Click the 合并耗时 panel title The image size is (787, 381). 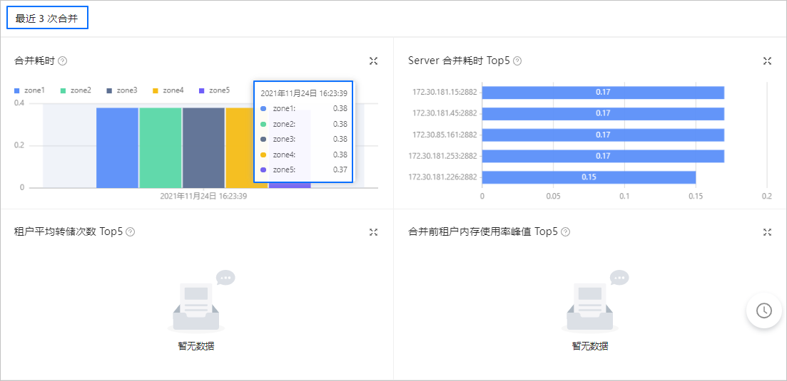34,61
